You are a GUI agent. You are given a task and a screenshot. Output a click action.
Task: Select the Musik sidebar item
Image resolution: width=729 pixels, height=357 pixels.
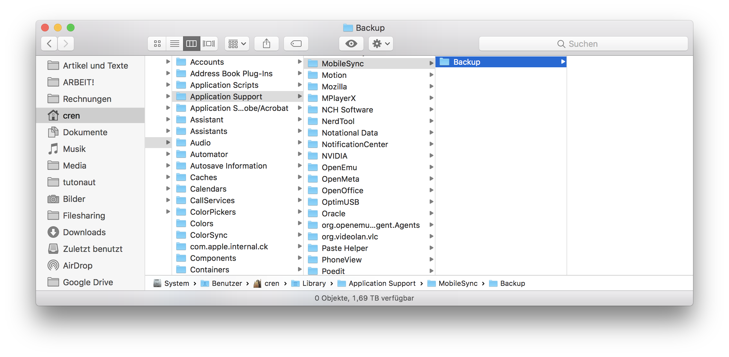(x=74, y=149)
